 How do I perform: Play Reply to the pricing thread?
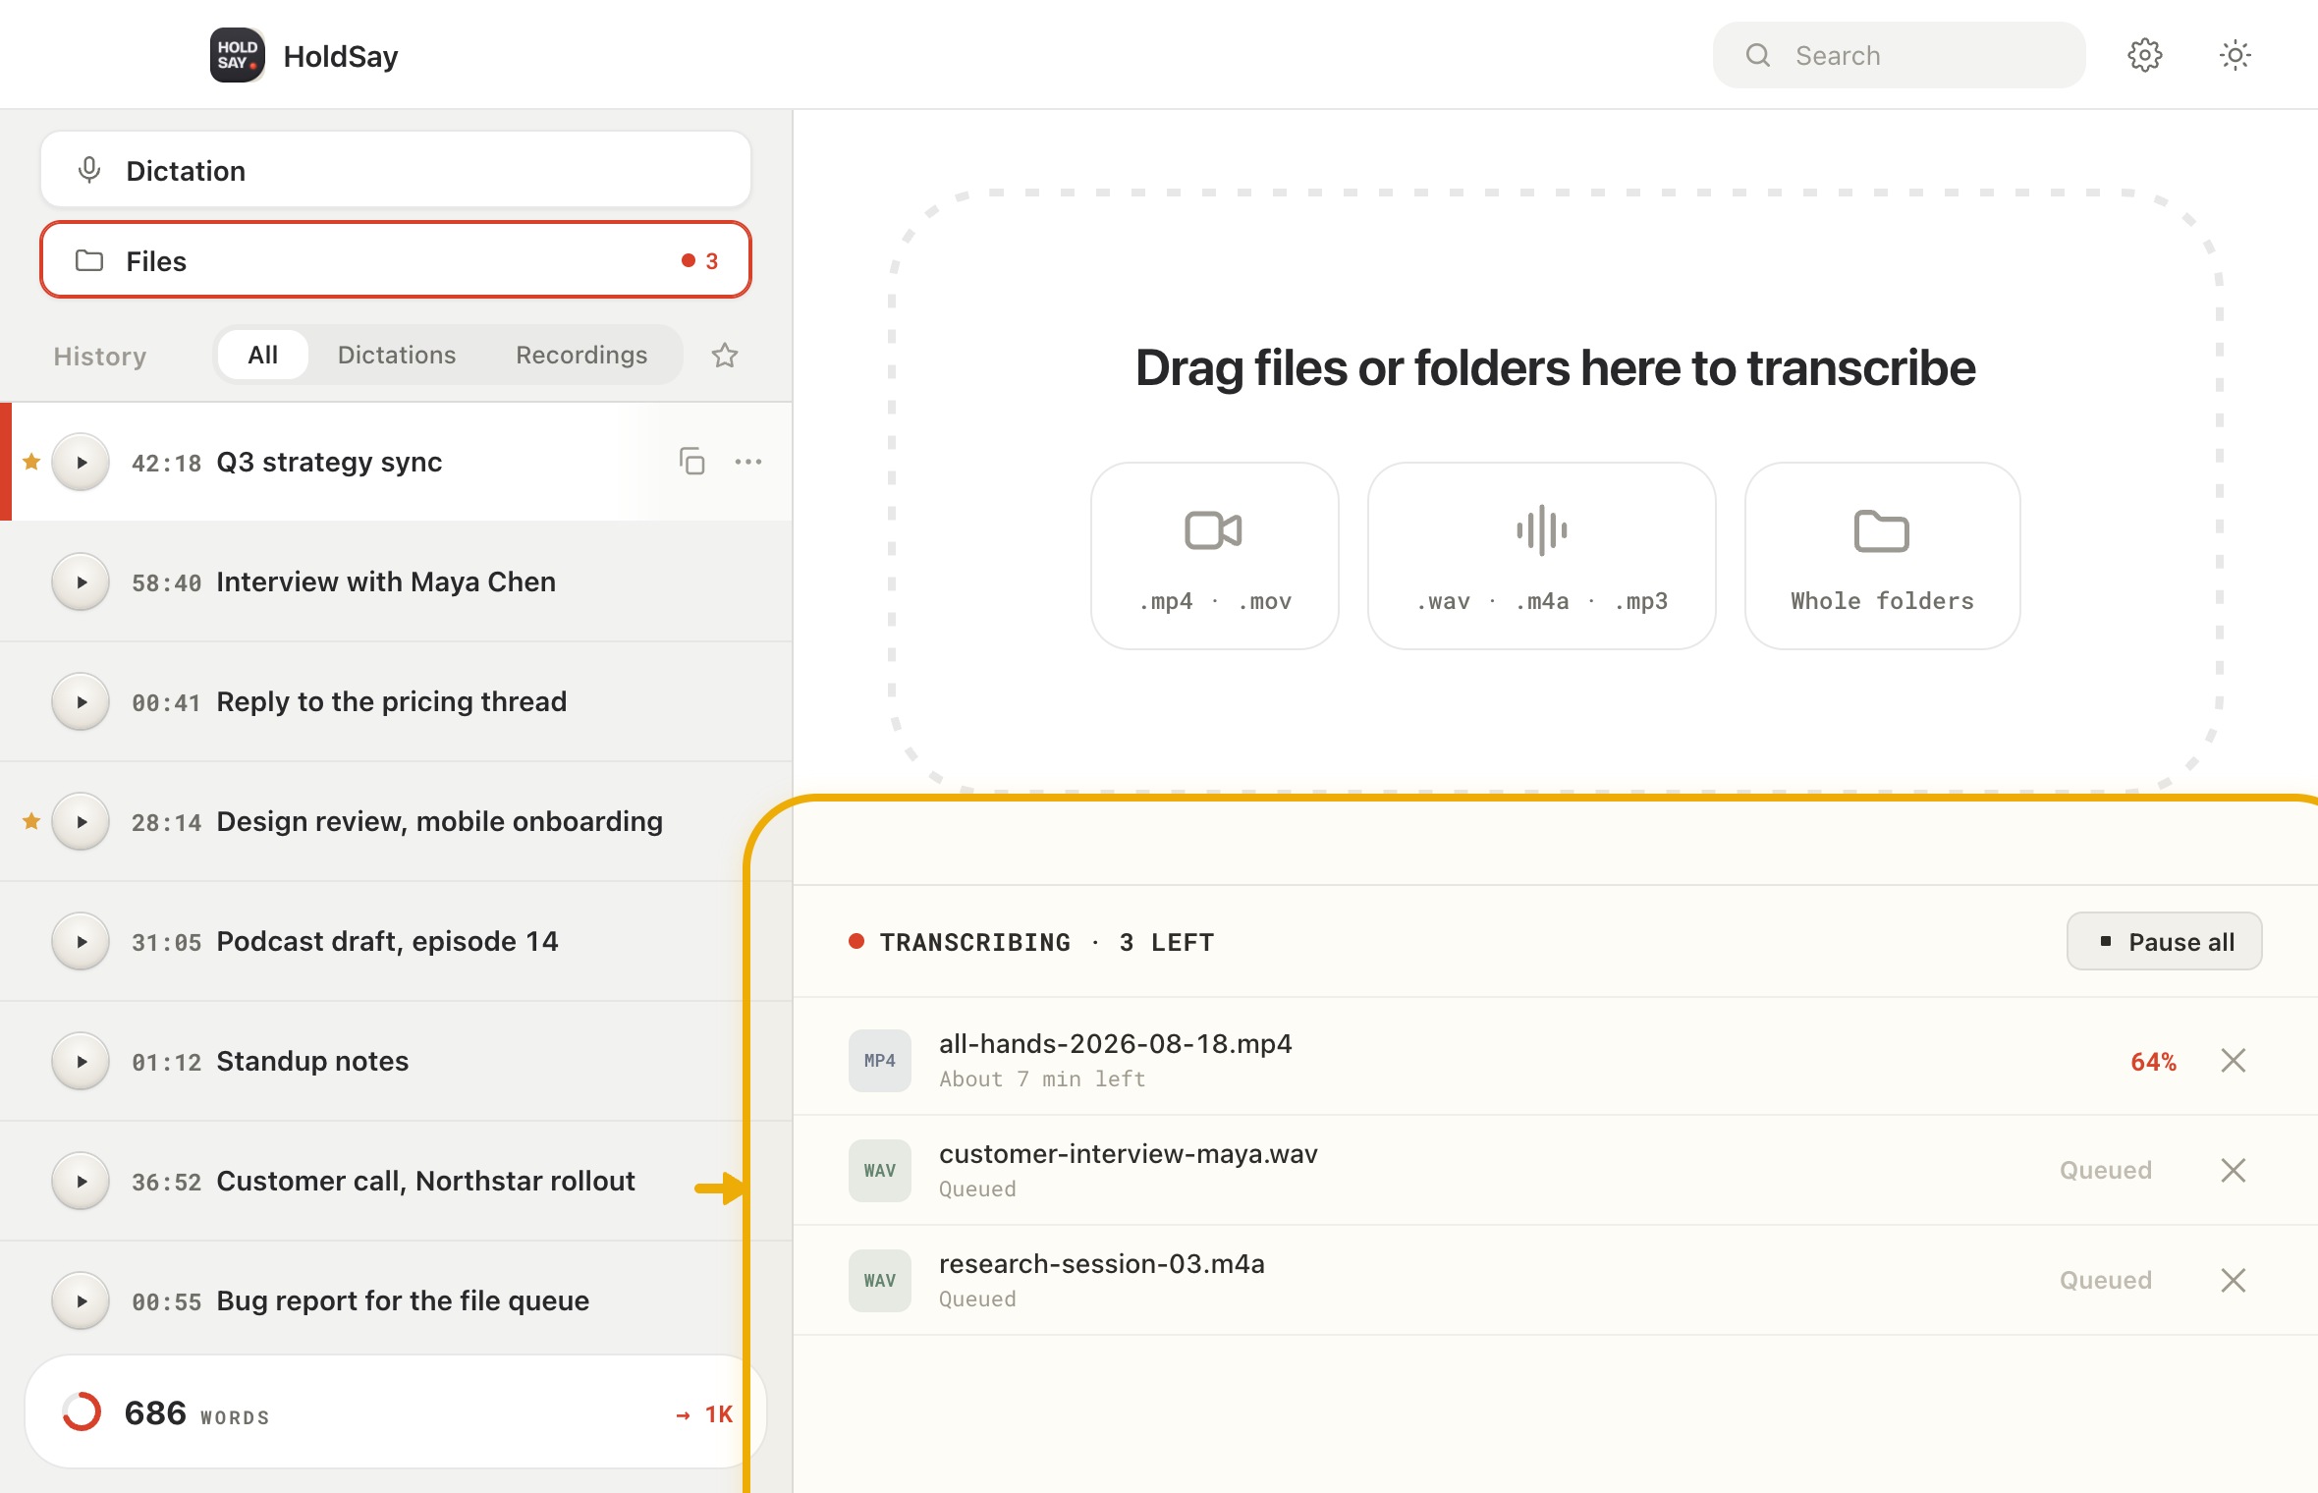[81, 701]
